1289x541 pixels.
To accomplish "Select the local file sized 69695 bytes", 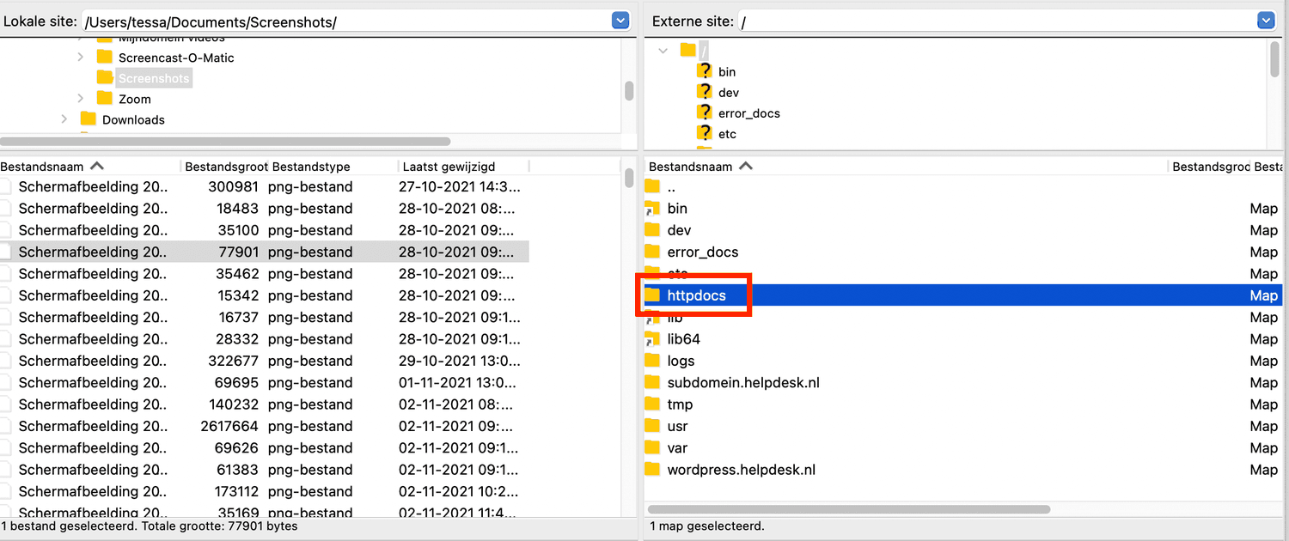I will [x=265, y=382].
